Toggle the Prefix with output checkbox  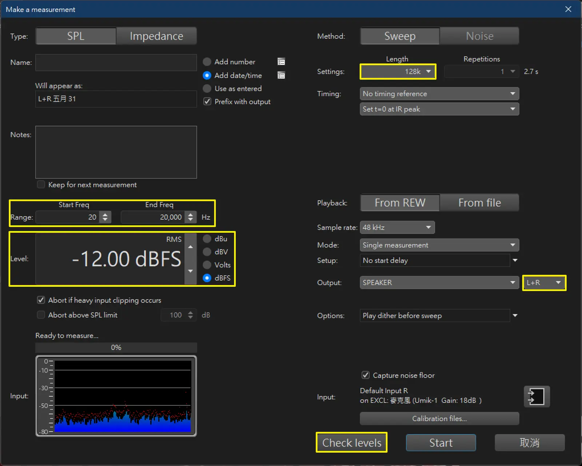pyautogui.click(x=207, y=101)
